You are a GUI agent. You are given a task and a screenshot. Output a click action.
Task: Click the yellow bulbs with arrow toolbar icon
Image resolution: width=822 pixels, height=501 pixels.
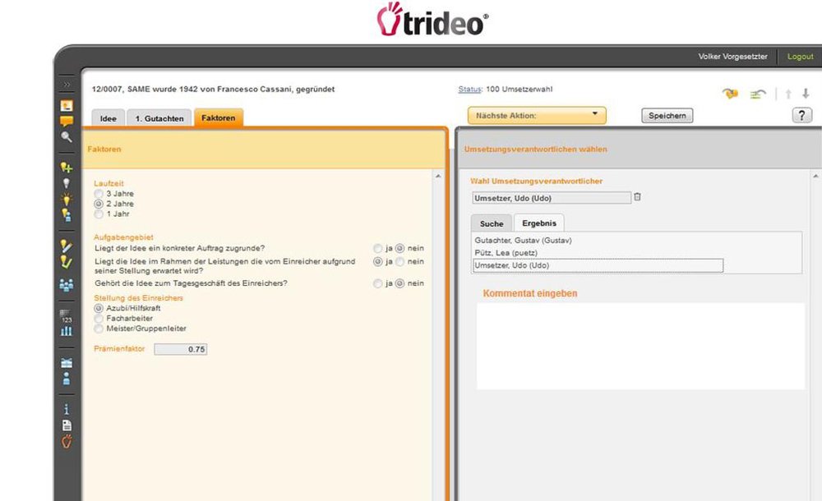[x=730, y=94]
